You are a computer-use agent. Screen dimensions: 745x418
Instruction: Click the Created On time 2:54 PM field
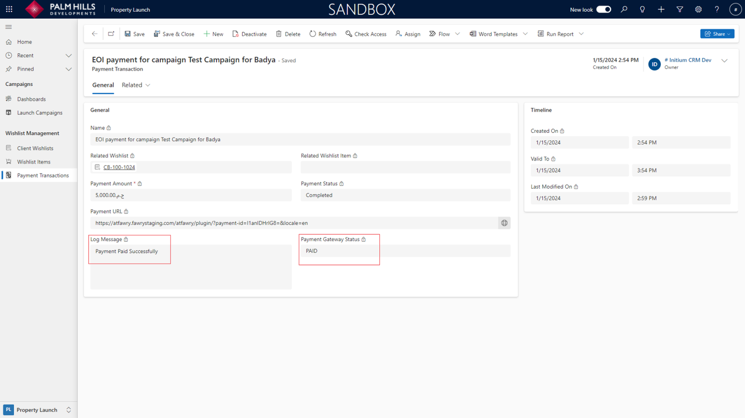[x=681, y=143]
